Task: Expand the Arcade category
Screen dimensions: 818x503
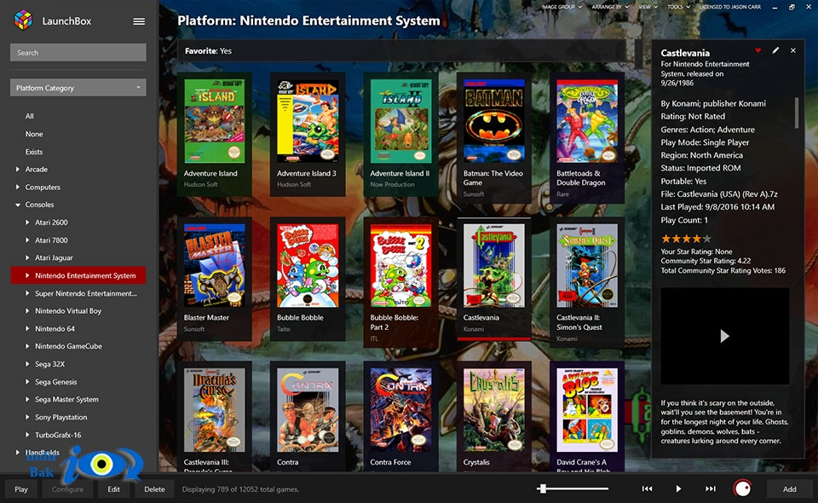Action: tap(18, 169)
